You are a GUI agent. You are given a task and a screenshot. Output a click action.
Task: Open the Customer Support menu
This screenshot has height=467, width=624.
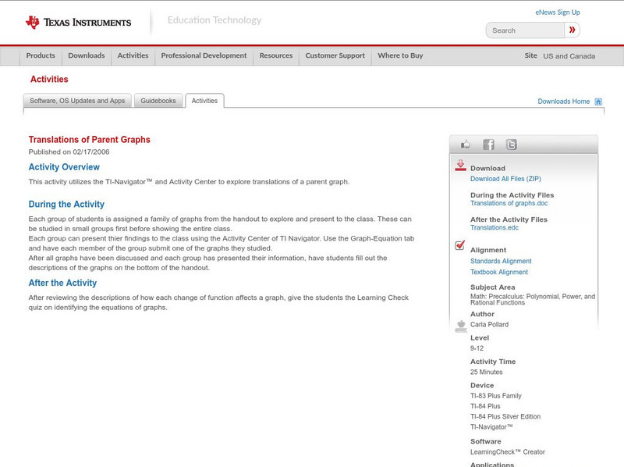pos(335,55)
